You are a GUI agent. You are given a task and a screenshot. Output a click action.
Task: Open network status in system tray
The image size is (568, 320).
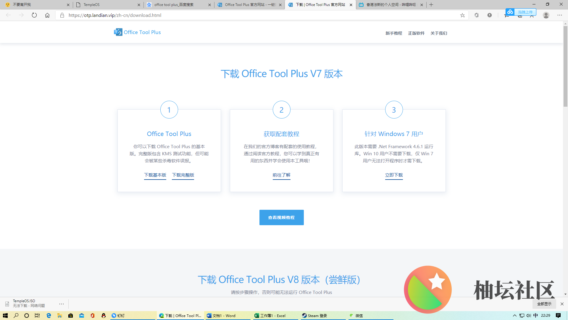(x=522, y=316)
